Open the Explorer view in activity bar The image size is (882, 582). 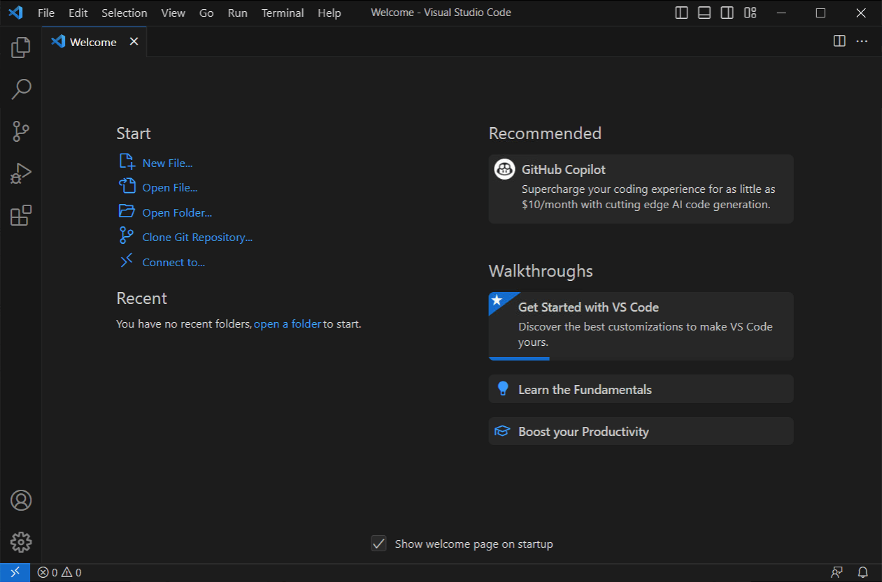point(21,48)
